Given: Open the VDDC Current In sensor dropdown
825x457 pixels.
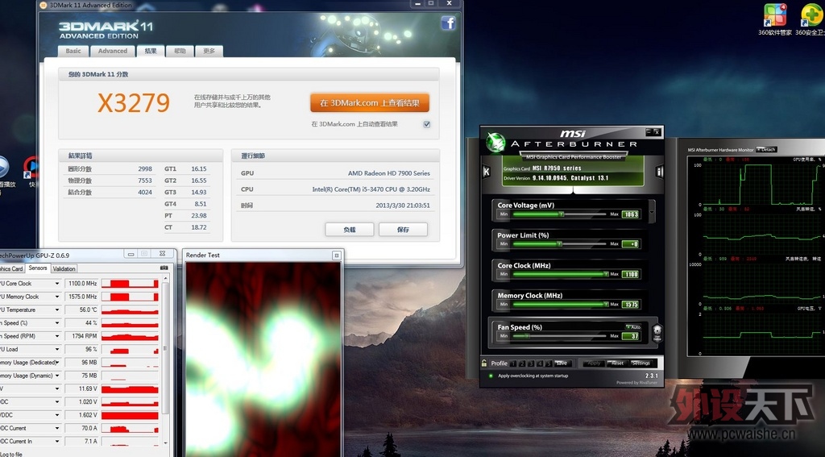Looking at the screenshot, I should tap(57, 442).
